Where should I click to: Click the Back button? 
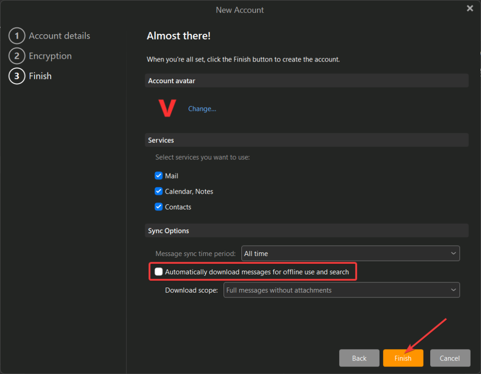coord(359,358)
